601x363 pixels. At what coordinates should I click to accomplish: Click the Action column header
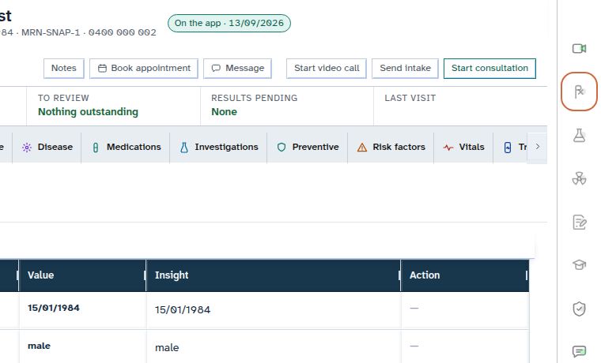click(x=465, y=275)
